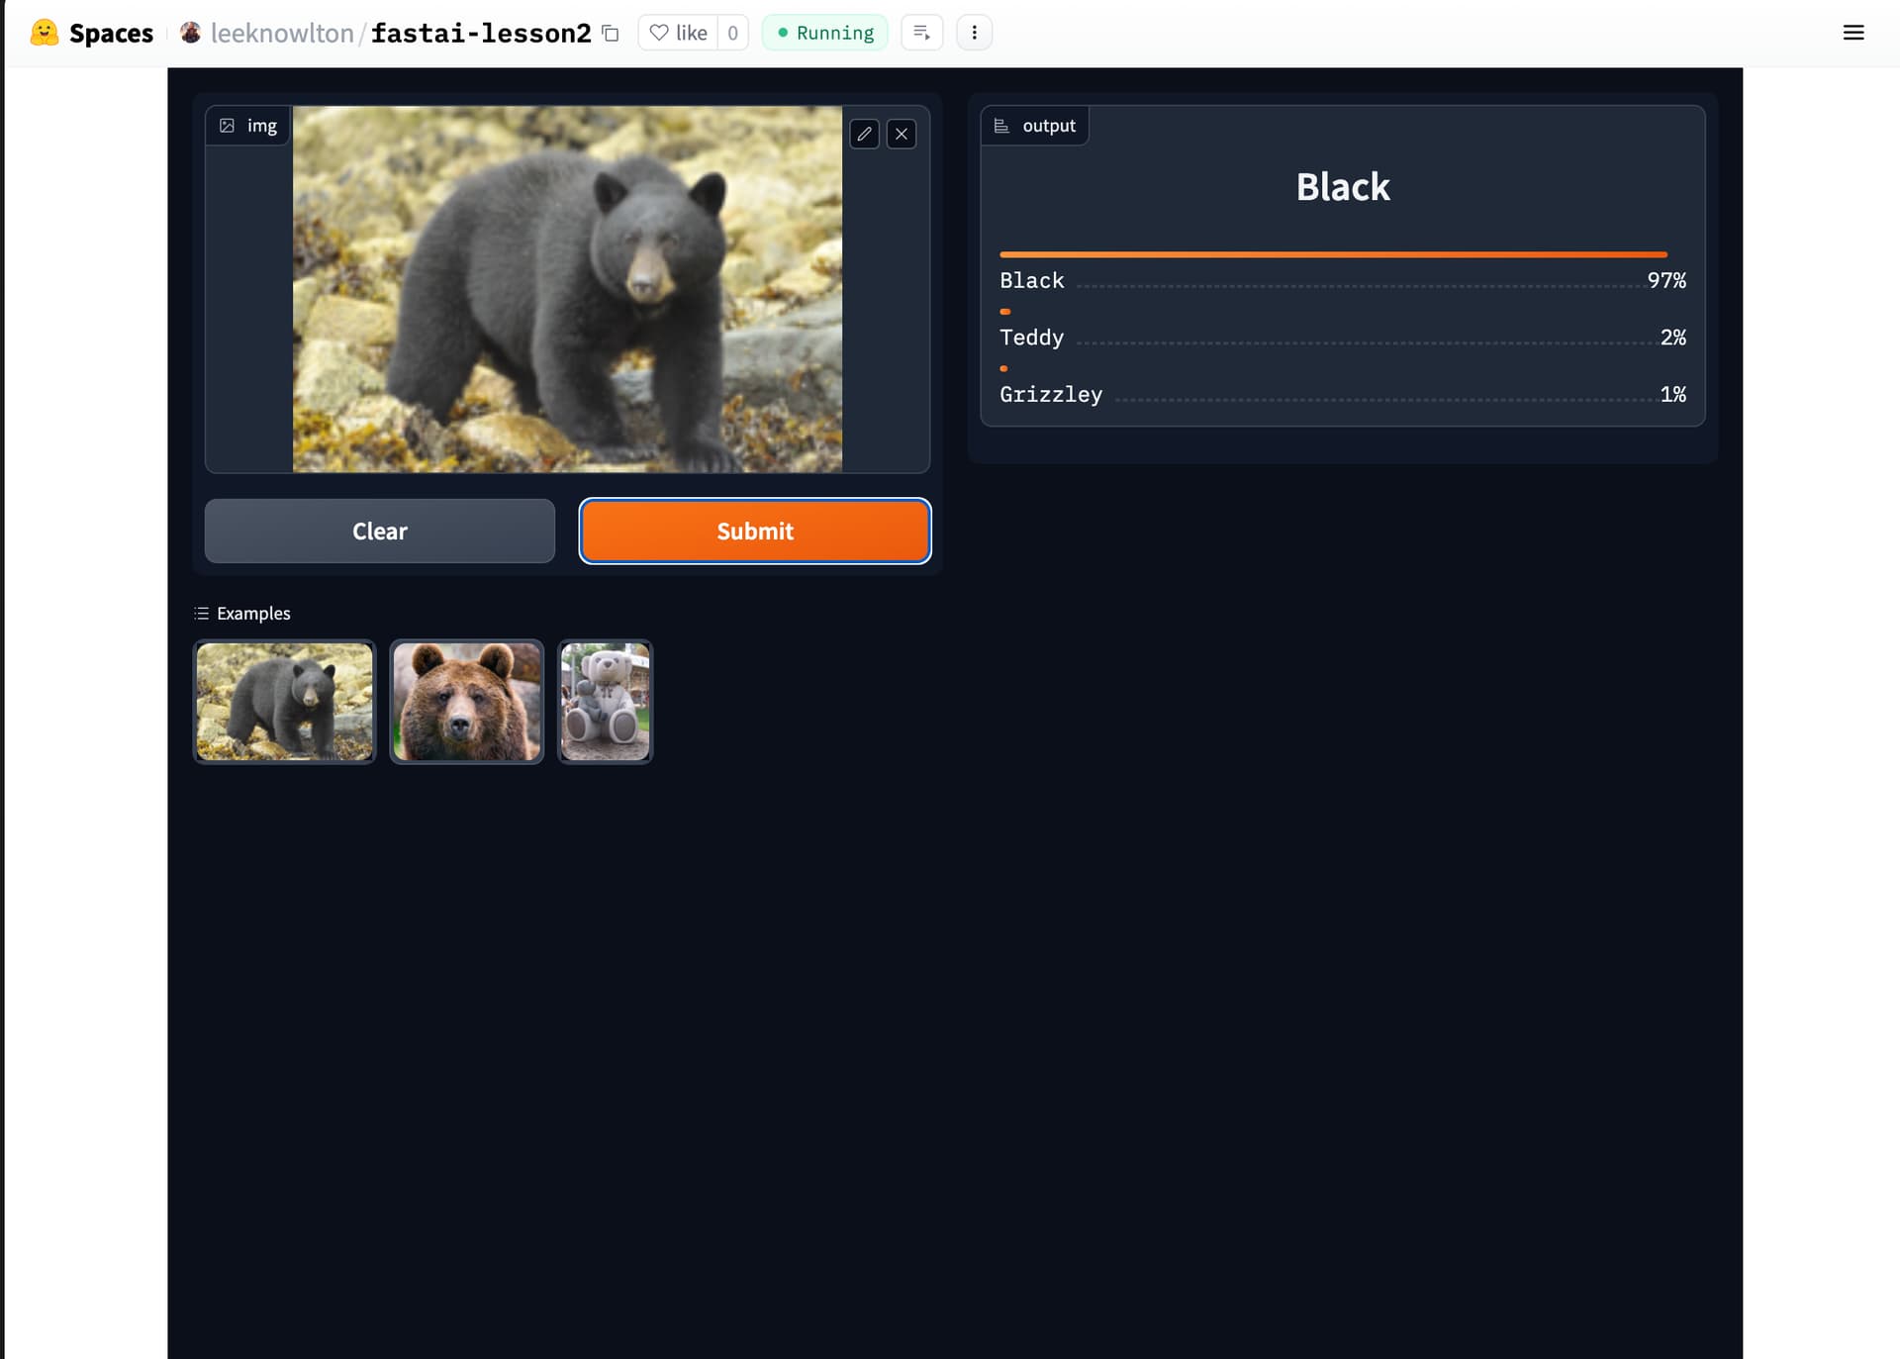Click the large 'Black' prediction heading
Screen dimensions: 1900x1359
(x=1343, y=187)
